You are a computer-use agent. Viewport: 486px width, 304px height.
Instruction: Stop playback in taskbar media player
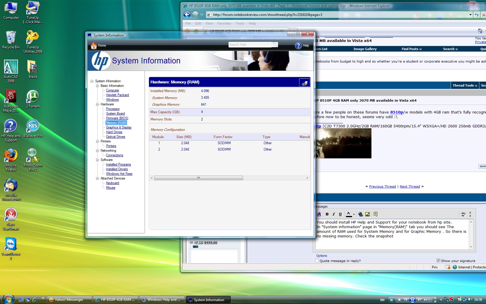[399, 300]
